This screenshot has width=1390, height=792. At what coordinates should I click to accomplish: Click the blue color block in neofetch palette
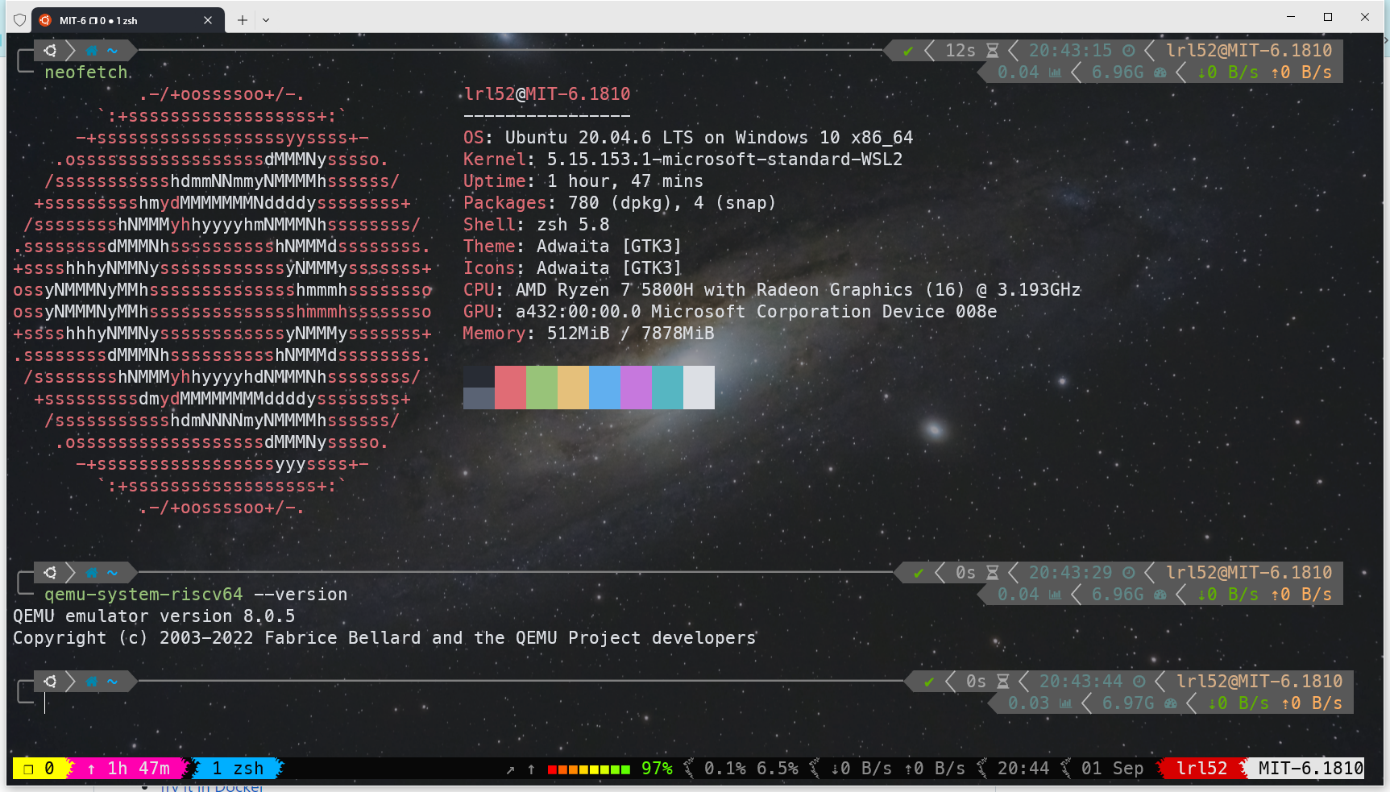(604, 388)
